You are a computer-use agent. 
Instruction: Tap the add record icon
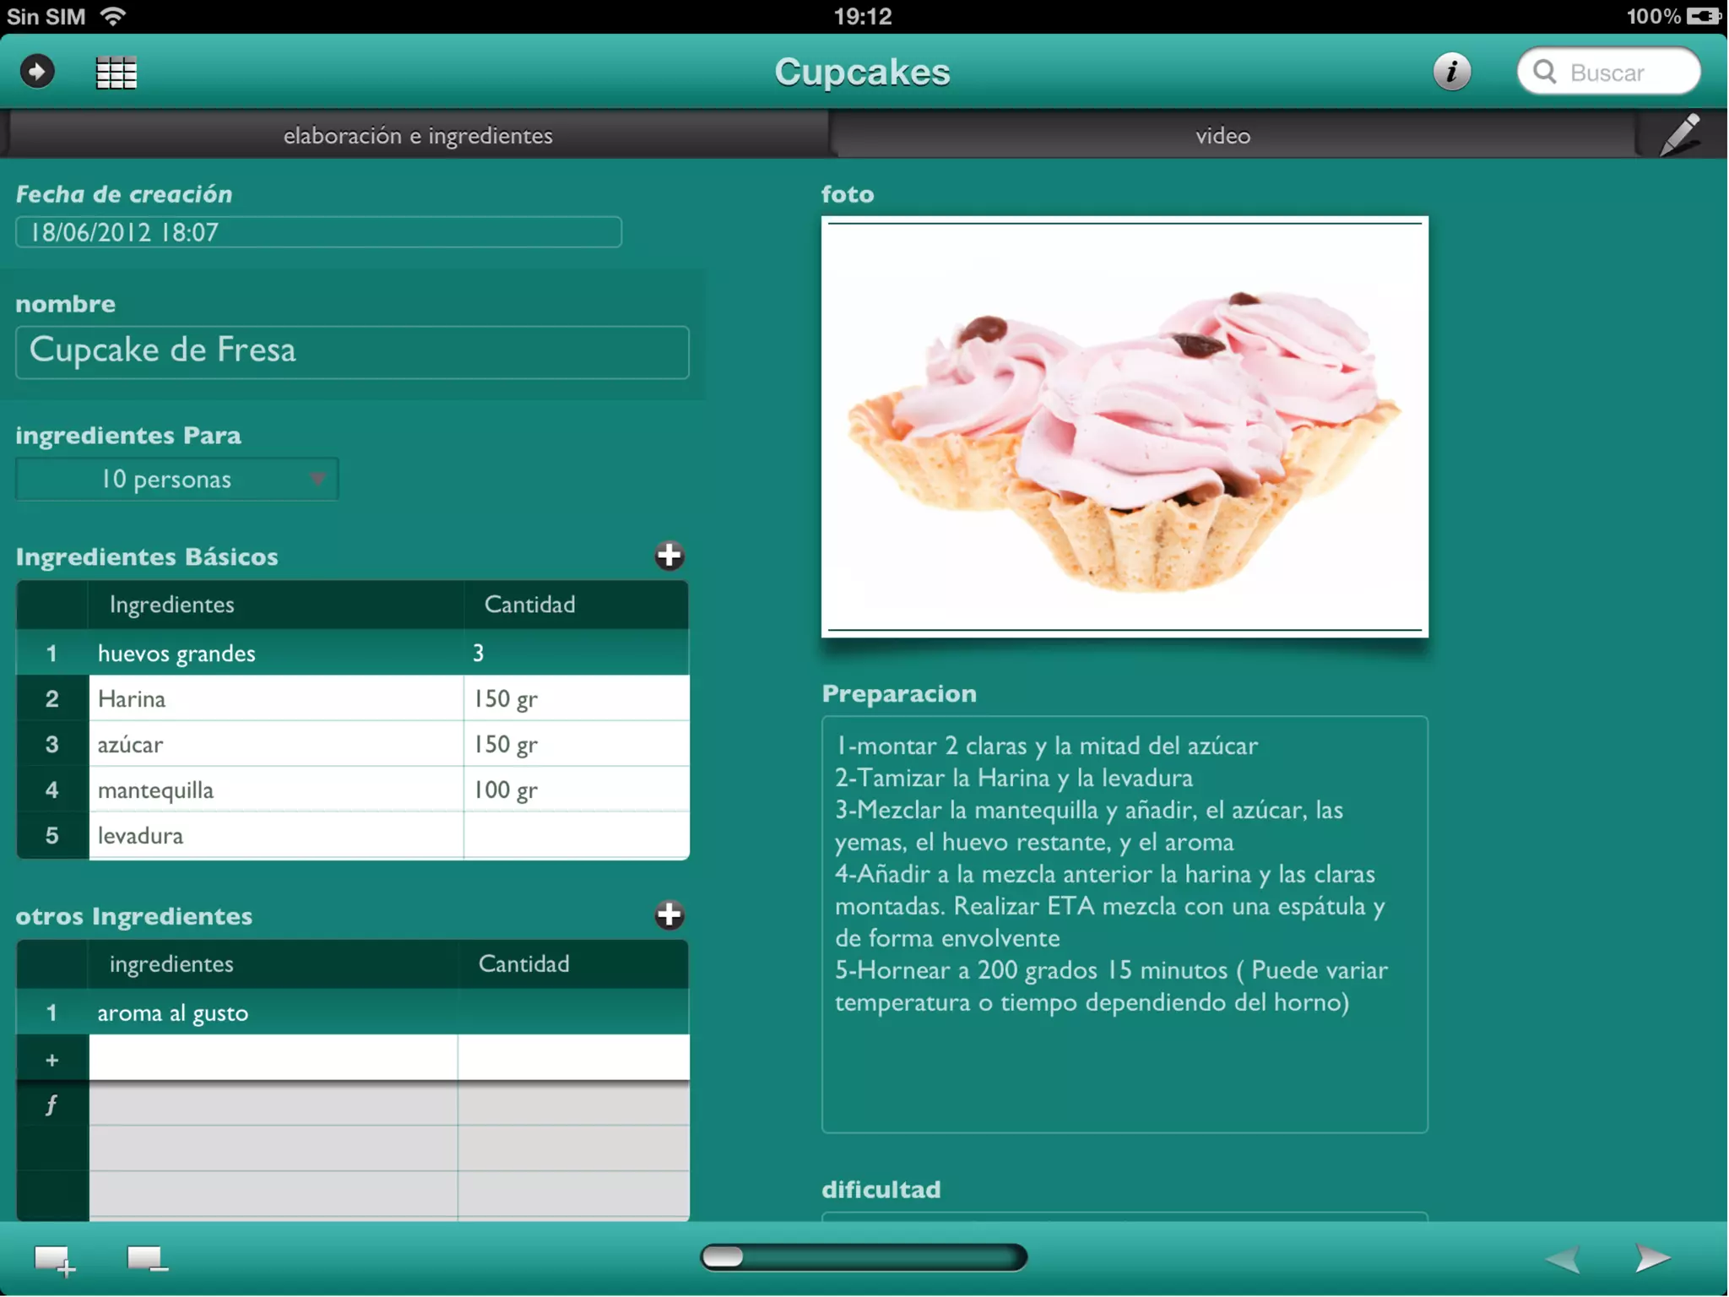[54, 1260]
